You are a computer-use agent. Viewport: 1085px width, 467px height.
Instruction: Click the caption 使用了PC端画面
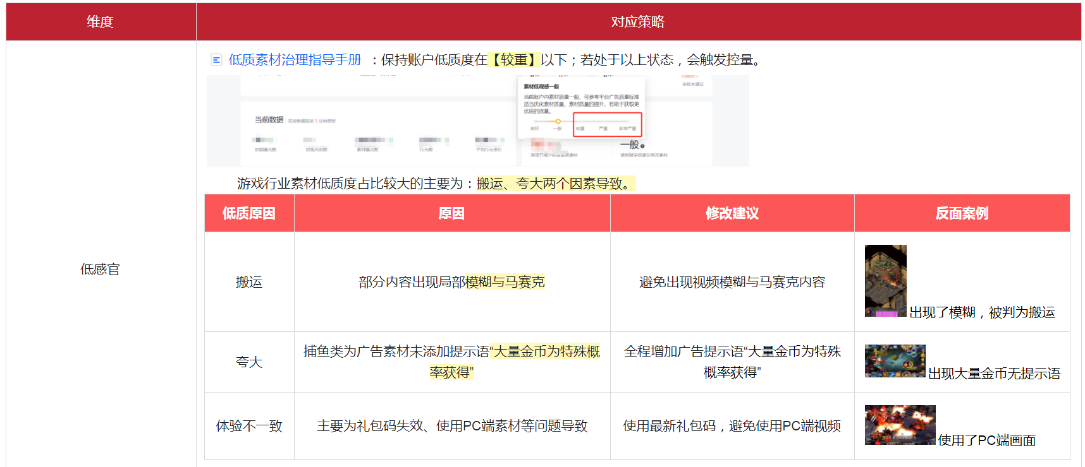(987, 440)
